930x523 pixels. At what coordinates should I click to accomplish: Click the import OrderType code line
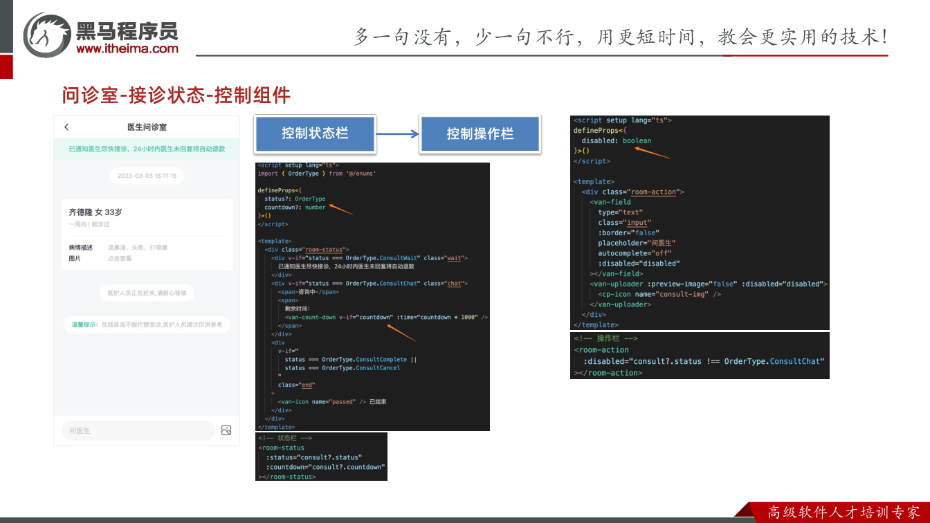[317, 174]
